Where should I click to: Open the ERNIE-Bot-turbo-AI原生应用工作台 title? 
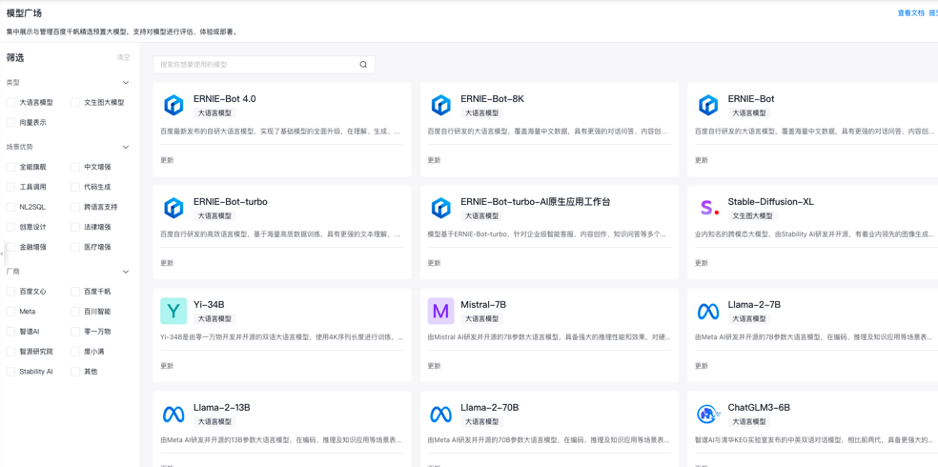coord(536,202)
